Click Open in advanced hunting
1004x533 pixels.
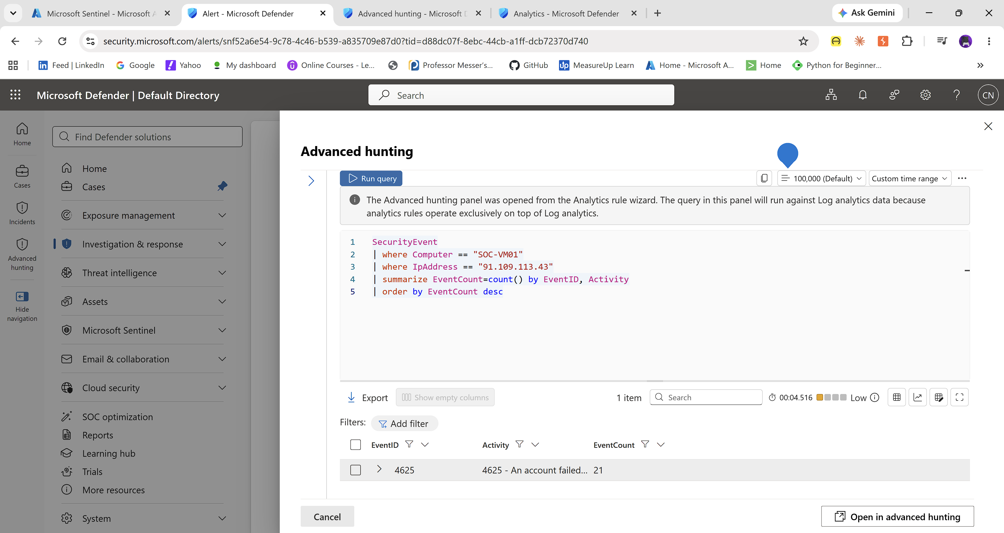point(897,517)
